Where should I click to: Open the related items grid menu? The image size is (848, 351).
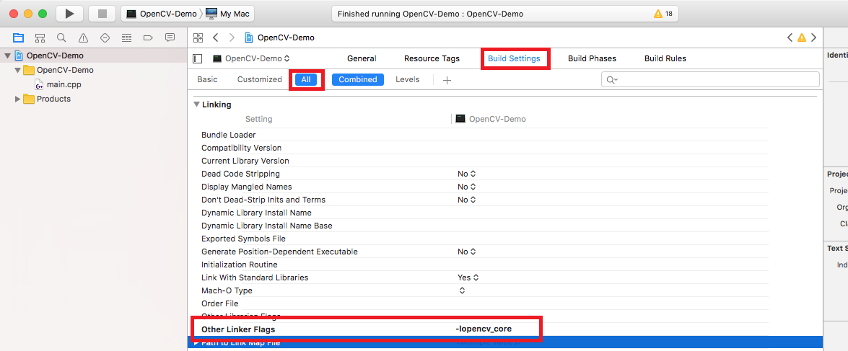tap(198, 37)
